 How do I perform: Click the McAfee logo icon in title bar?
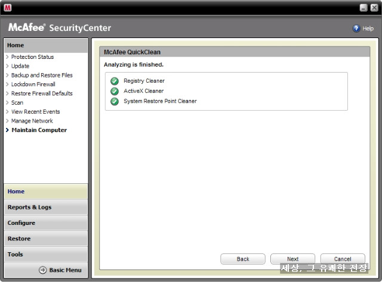click(x=8, y=8)
